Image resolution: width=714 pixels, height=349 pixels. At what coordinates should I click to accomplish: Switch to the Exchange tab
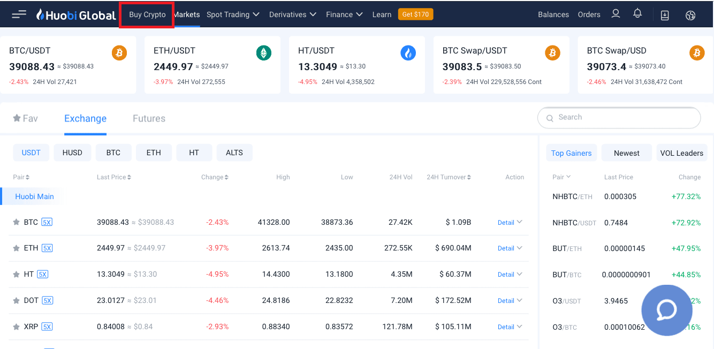click(85, 118)
